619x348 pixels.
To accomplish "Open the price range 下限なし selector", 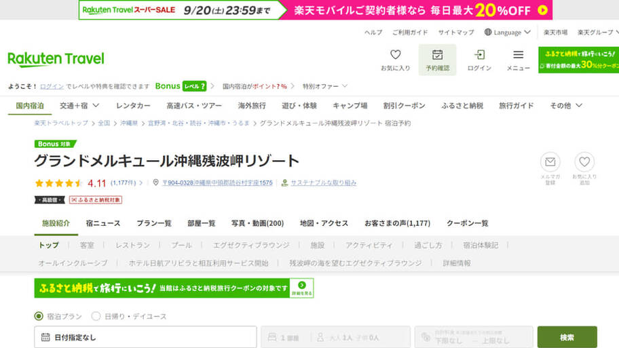I will tap(474, 337).
